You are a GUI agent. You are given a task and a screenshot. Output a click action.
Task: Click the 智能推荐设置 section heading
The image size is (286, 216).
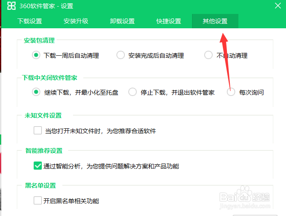(44, 151)
